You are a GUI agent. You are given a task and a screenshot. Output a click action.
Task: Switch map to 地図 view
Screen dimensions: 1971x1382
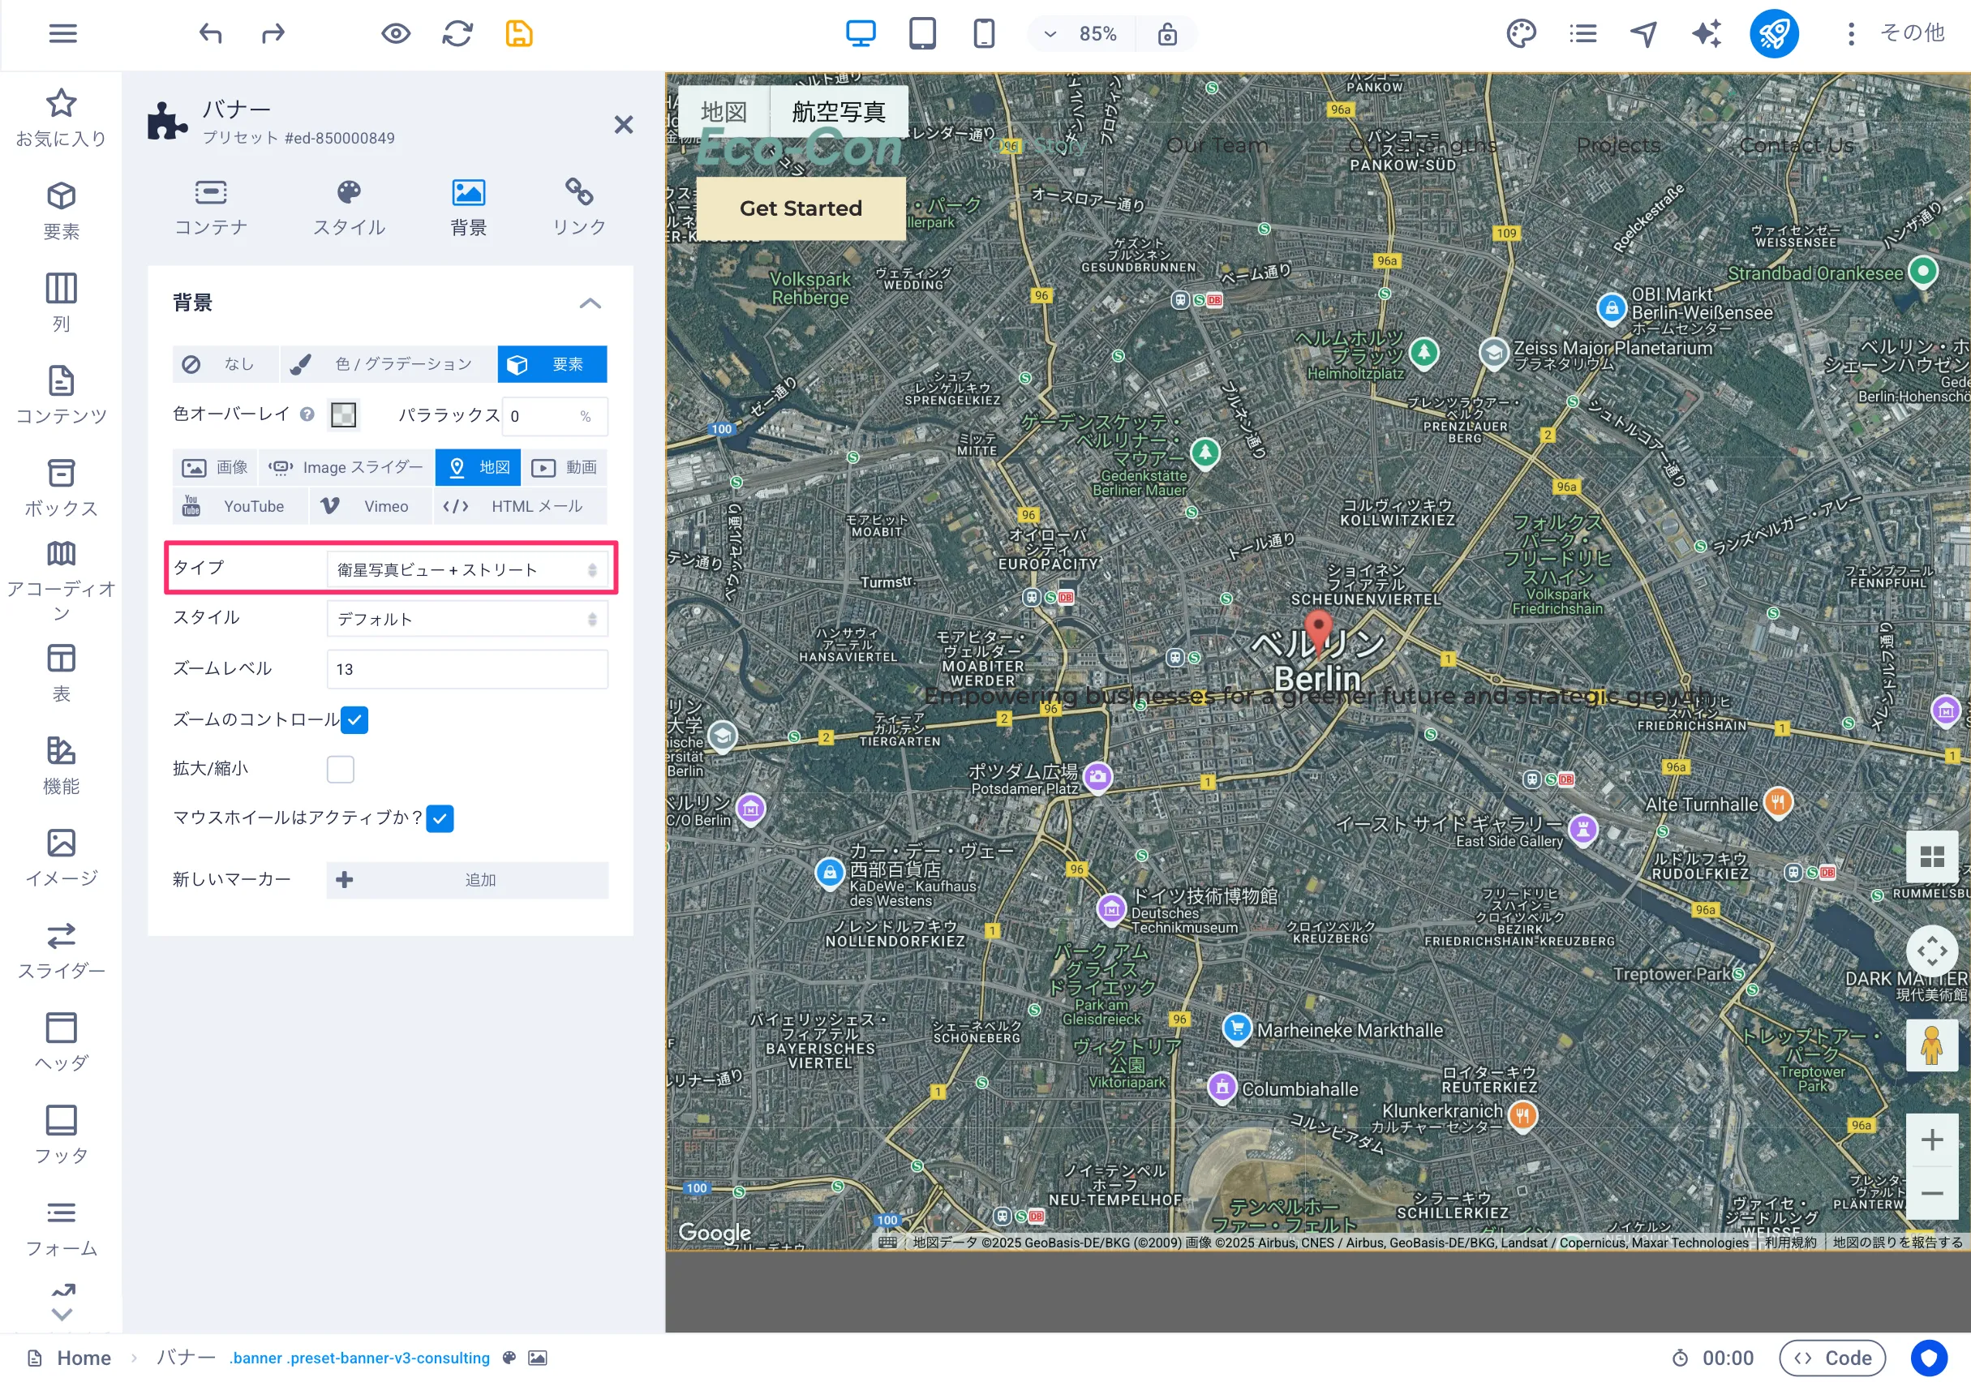click(724, 112)
